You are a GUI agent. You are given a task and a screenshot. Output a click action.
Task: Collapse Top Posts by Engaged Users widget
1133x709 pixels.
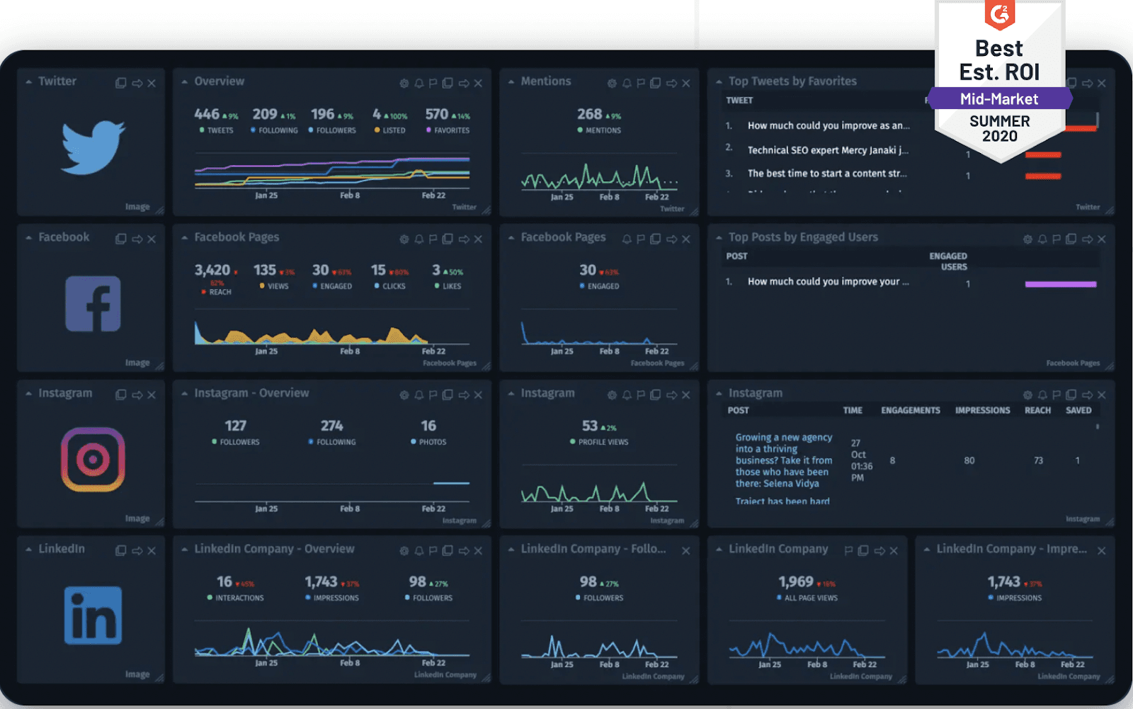click(719, 238)
